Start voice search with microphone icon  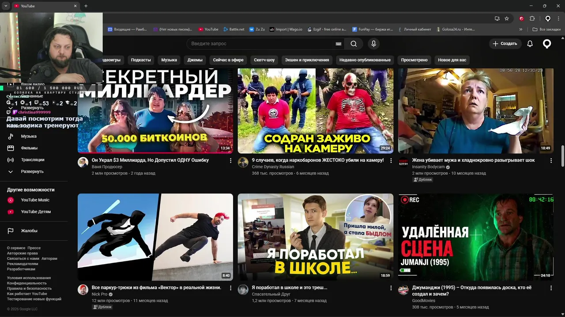[x=373, y=44]
